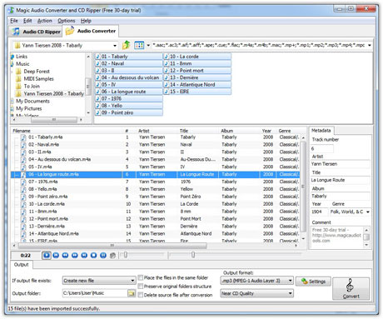Open the Output format dropdown

point(257,281)
